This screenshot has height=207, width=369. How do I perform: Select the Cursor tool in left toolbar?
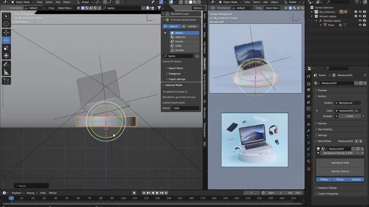click(x=6, y=24)
